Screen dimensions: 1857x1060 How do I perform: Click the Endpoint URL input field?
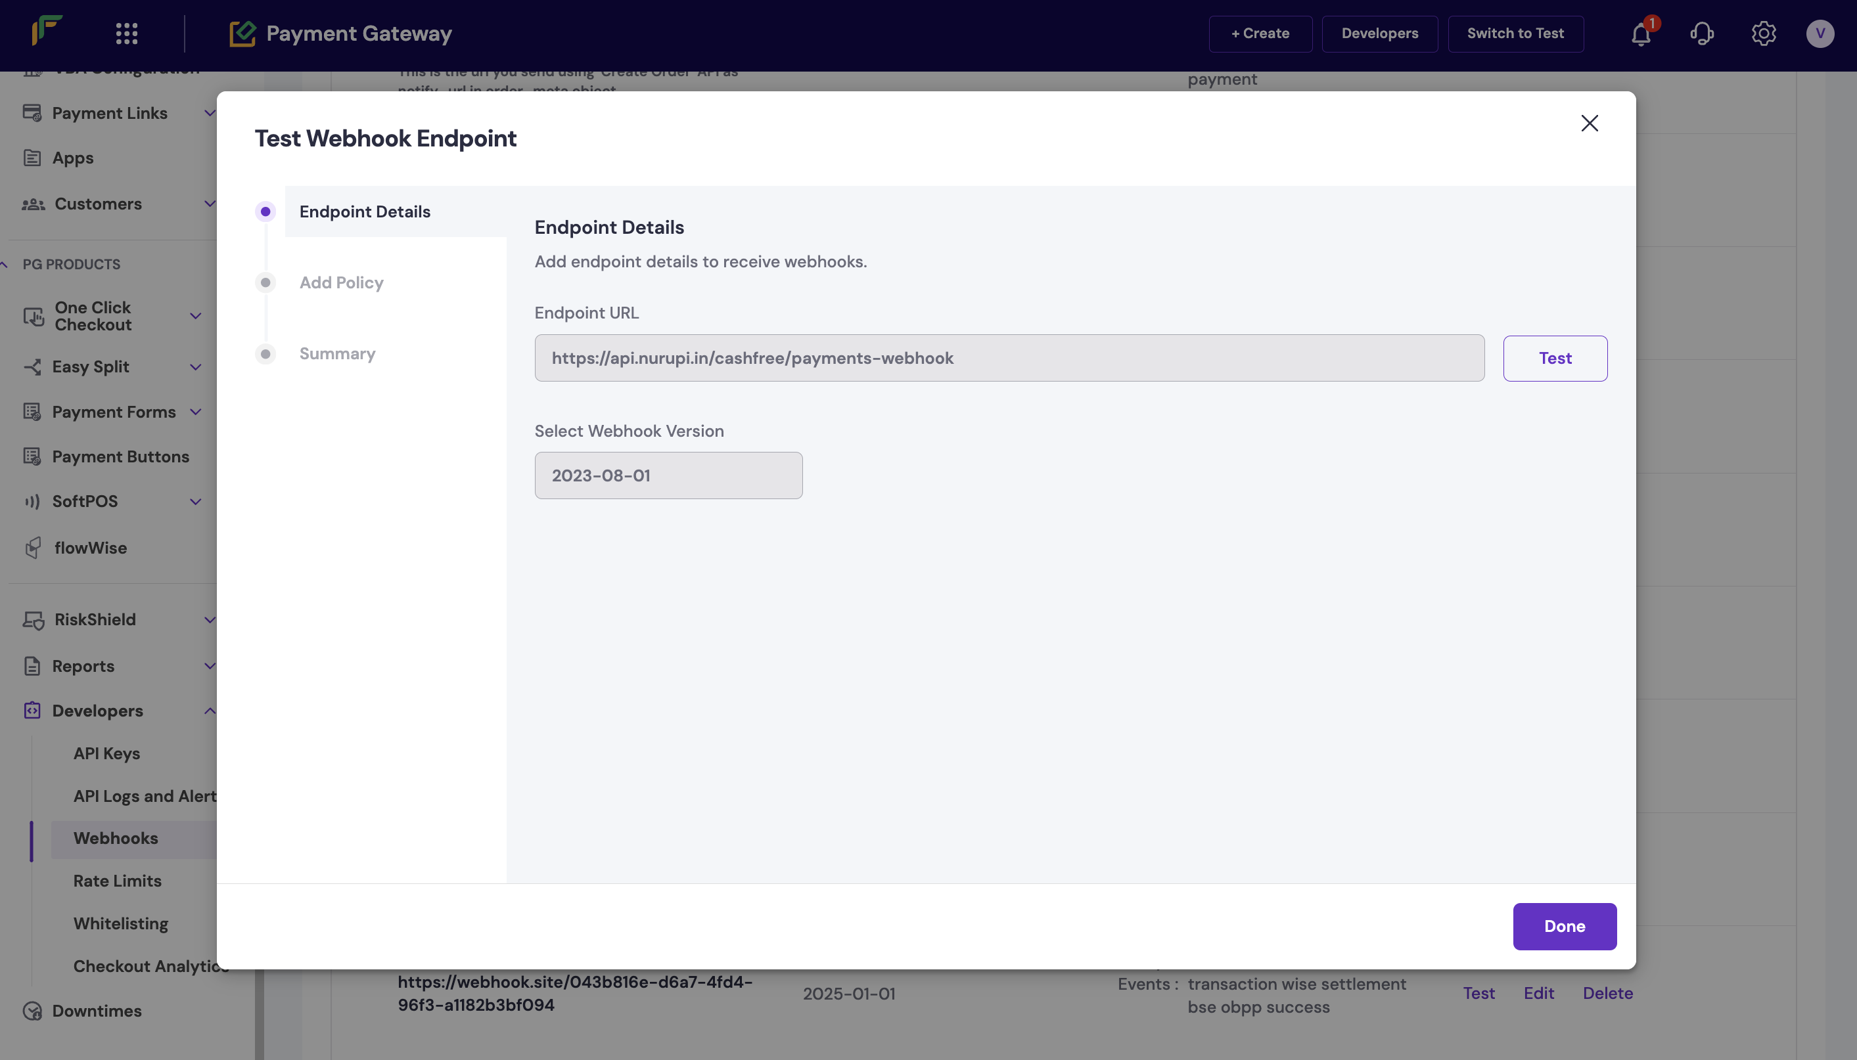[x=1009, y=358]
